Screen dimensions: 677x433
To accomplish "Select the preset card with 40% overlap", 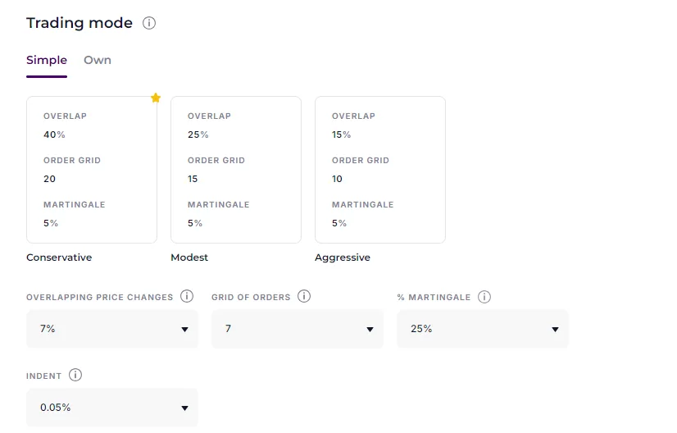I will [x=92, y=170].
